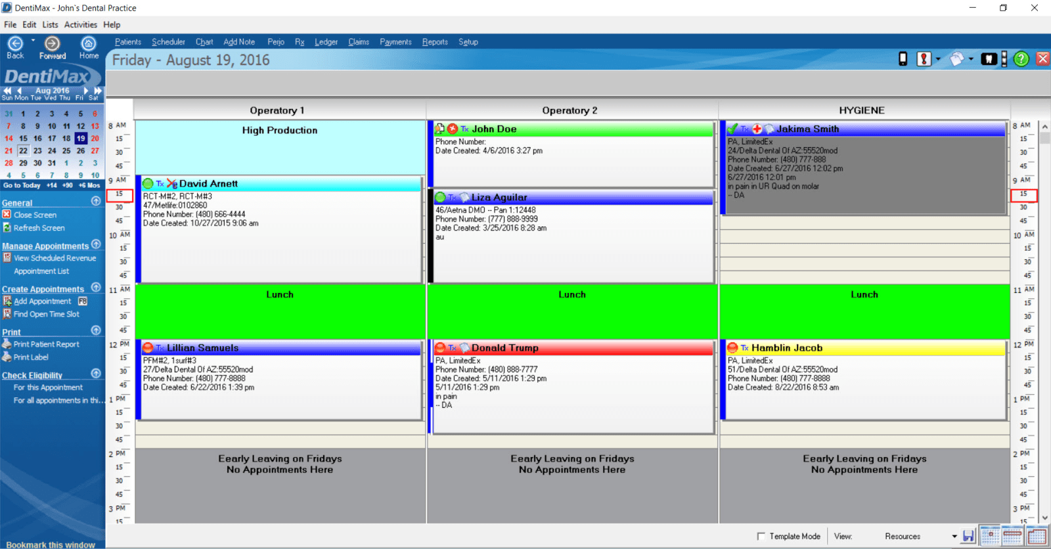1051x549 pixels.
Task: Collapse the Print section
Action: [x=96, y=330]
